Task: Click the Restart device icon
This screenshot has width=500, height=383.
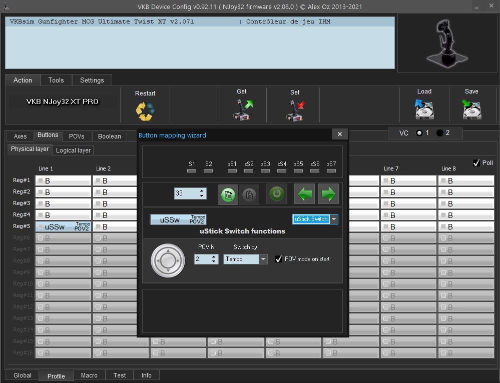Action: tap(145, 111)
